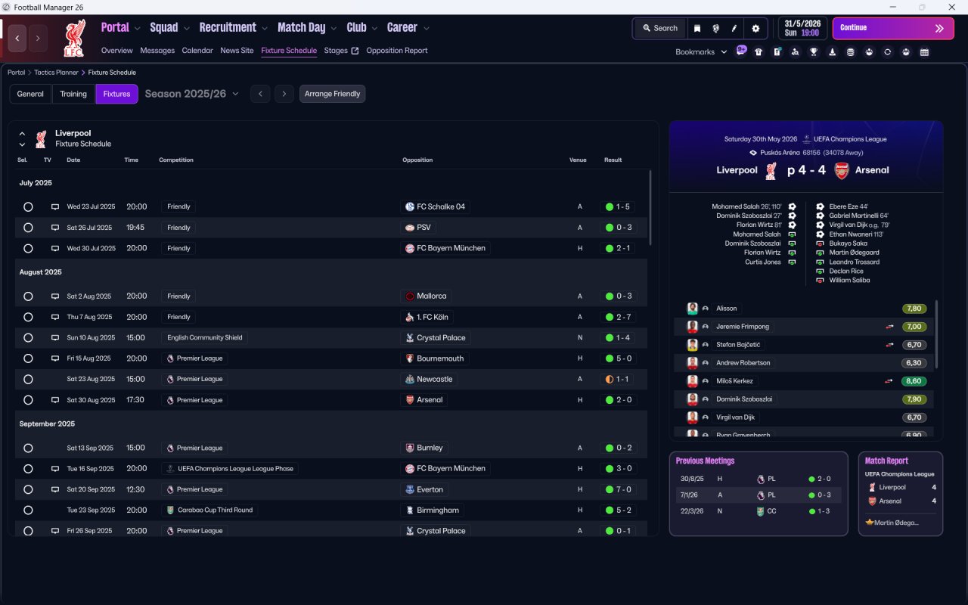968x605 pixels.
Task: Click the FC Bayern München crest on 30 Jul row
Action: coord(410,248)
